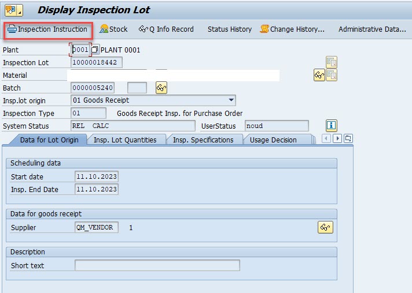Display supplier using glasses icon in goods receipt

[325, 227]
